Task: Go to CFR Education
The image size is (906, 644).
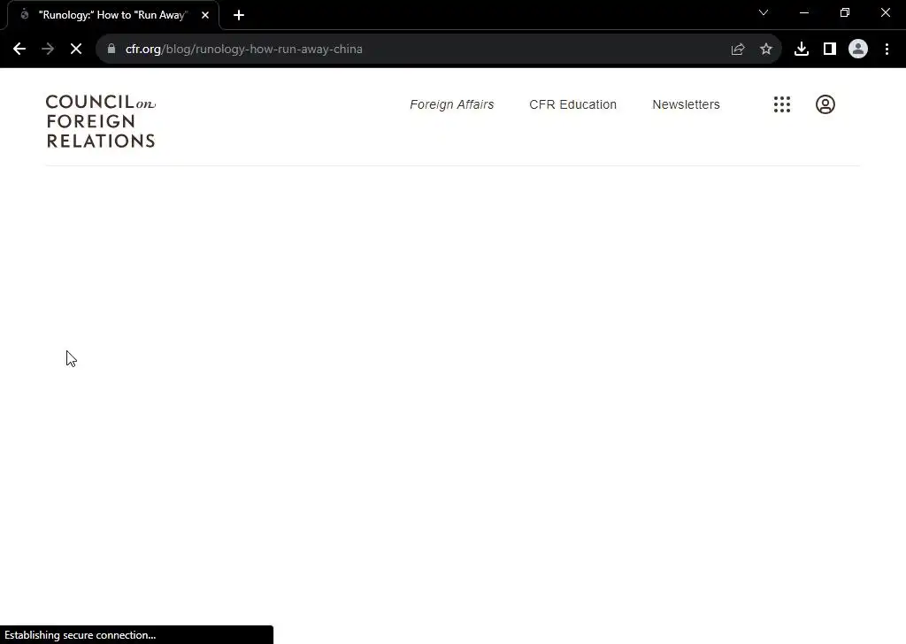Action: 572,104
